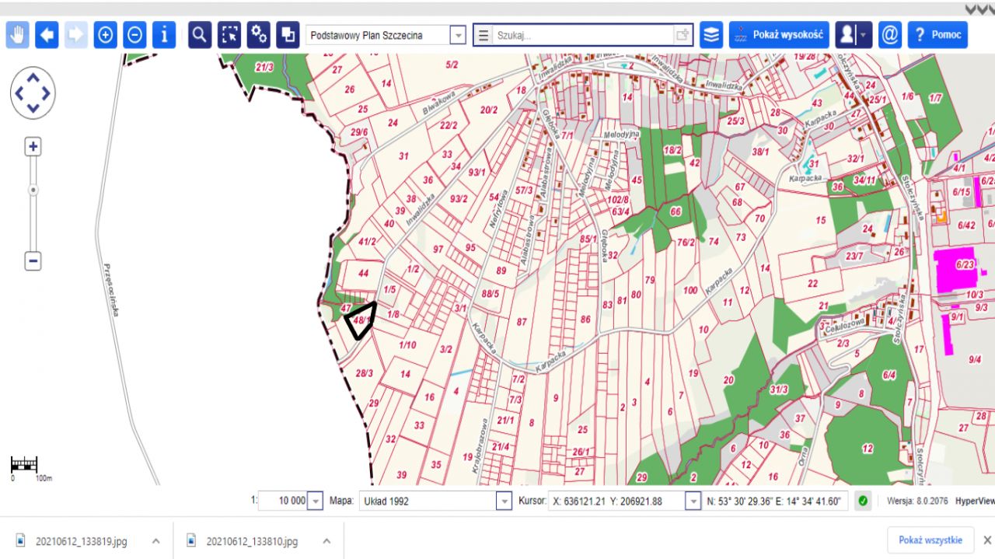Open the Pomoc help button
995x559 pixels.
pos(937,35)
